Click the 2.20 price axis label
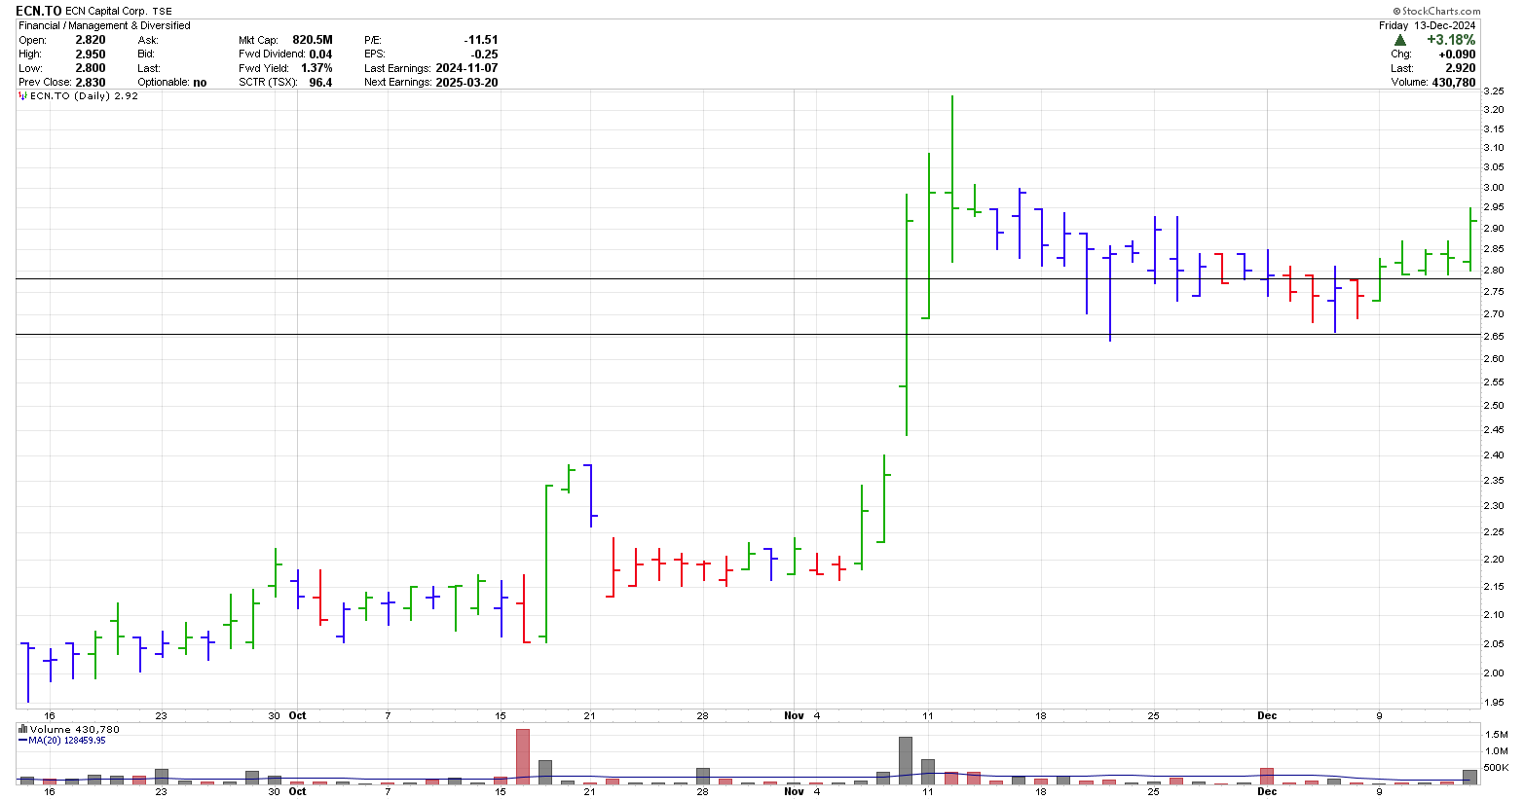Viewport: 1524px width, 800px height. [x=1493, y=560]
